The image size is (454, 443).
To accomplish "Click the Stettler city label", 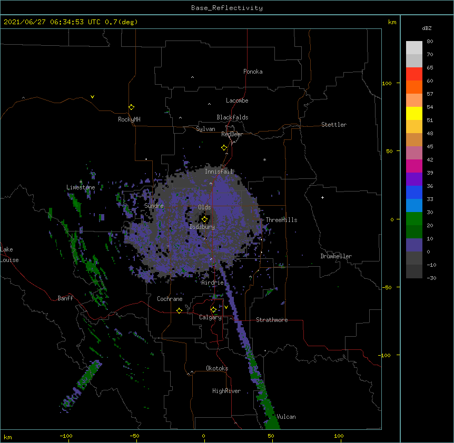I will tap(334, 125).
